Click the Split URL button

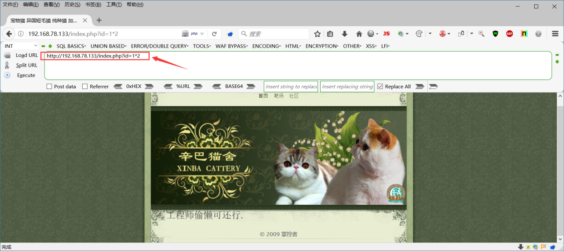[27, 65]
